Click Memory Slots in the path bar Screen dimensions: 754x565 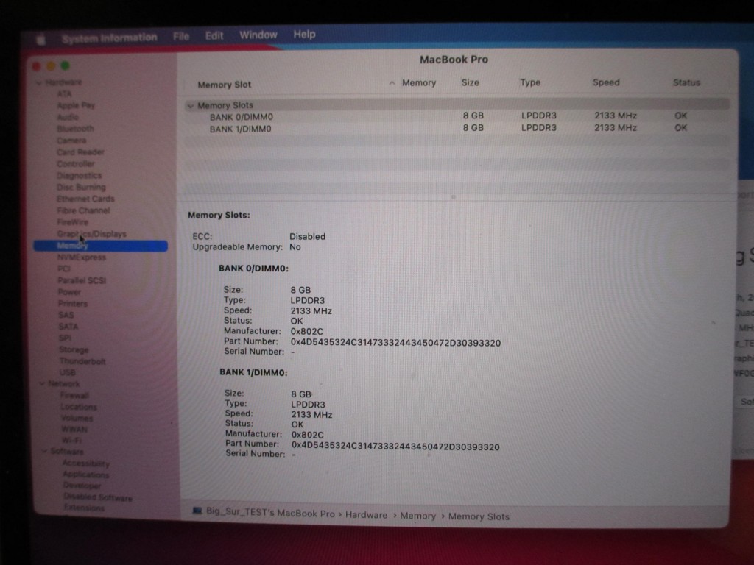click(479, 516)
